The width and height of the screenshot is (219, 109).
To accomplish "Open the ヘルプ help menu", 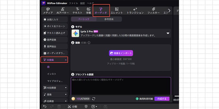I will (x=90, y=3).
